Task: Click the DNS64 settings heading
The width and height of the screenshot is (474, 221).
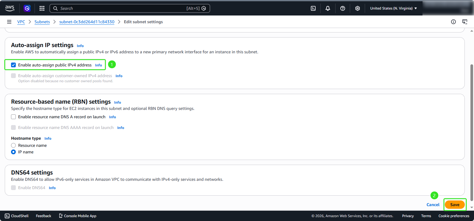Action: tap(32, 172)
